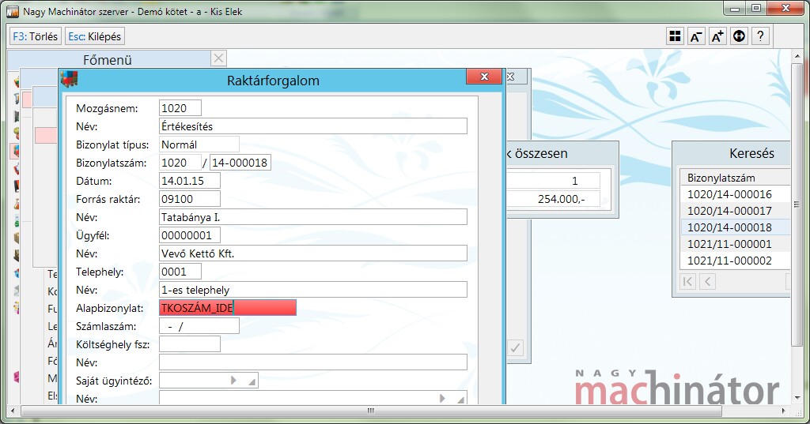Click the Név field showing Tatabánya I.
Image resolution: width=810 pixels, height=424 pixels.
tap(313, 217)
